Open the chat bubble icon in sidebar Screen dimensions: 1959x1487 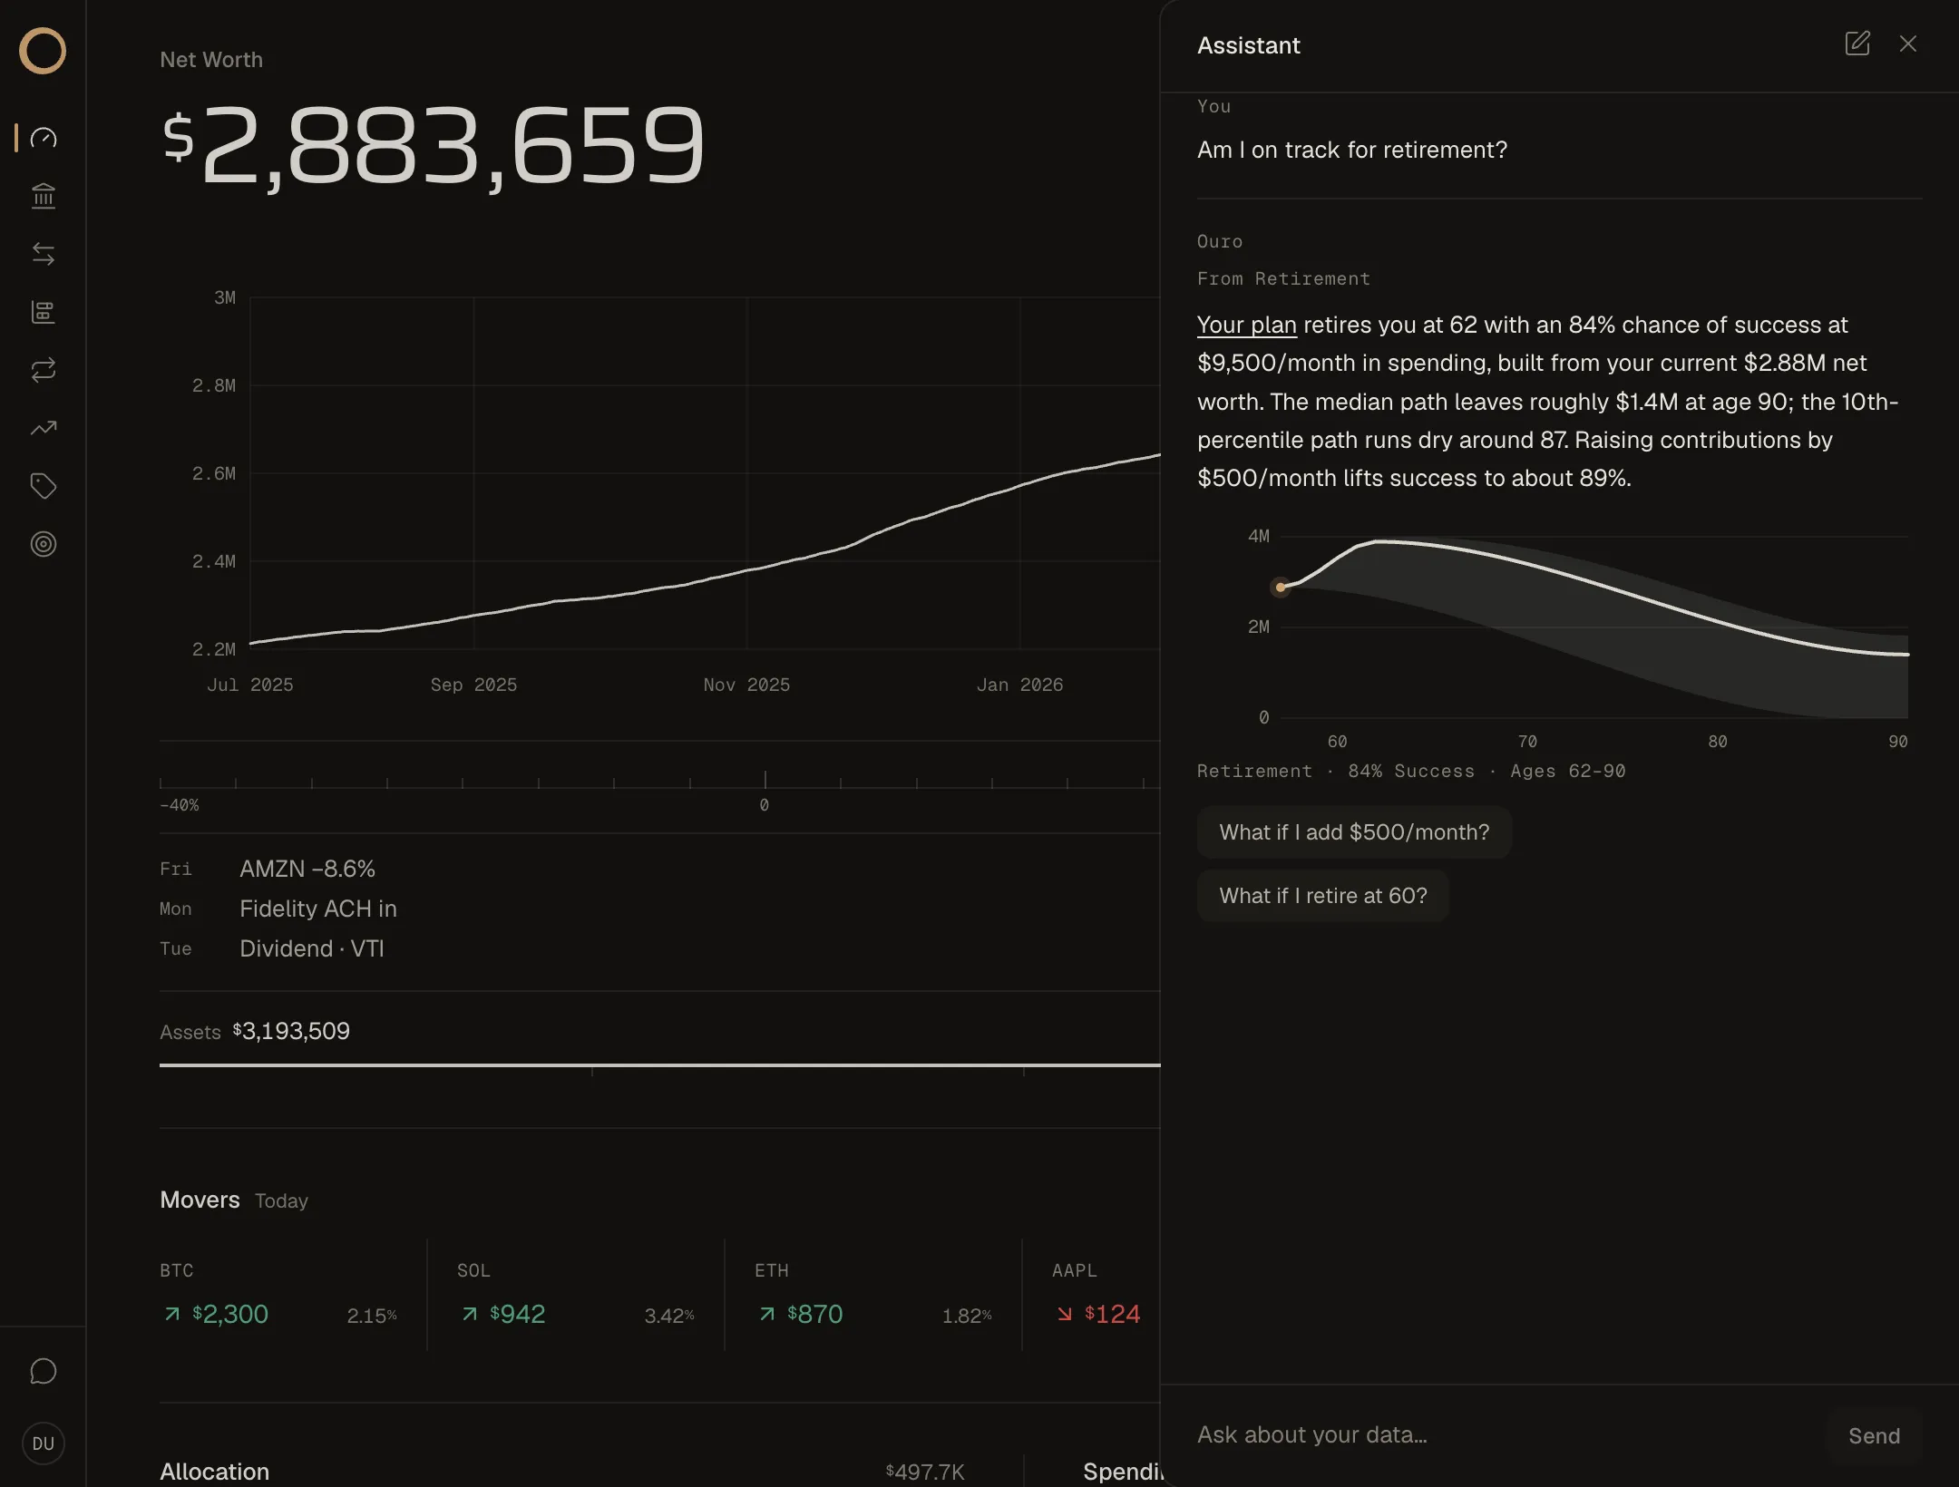[44, 1371]
